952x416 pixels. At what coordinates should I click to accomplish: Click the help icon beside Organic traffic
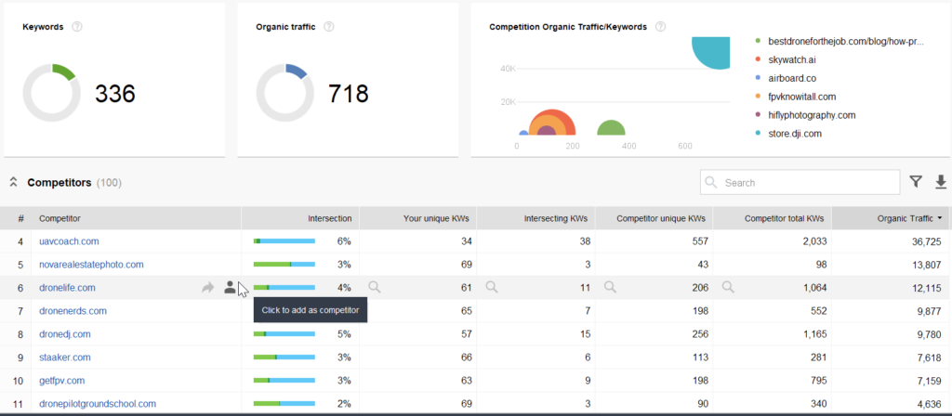tap(329, 27)
